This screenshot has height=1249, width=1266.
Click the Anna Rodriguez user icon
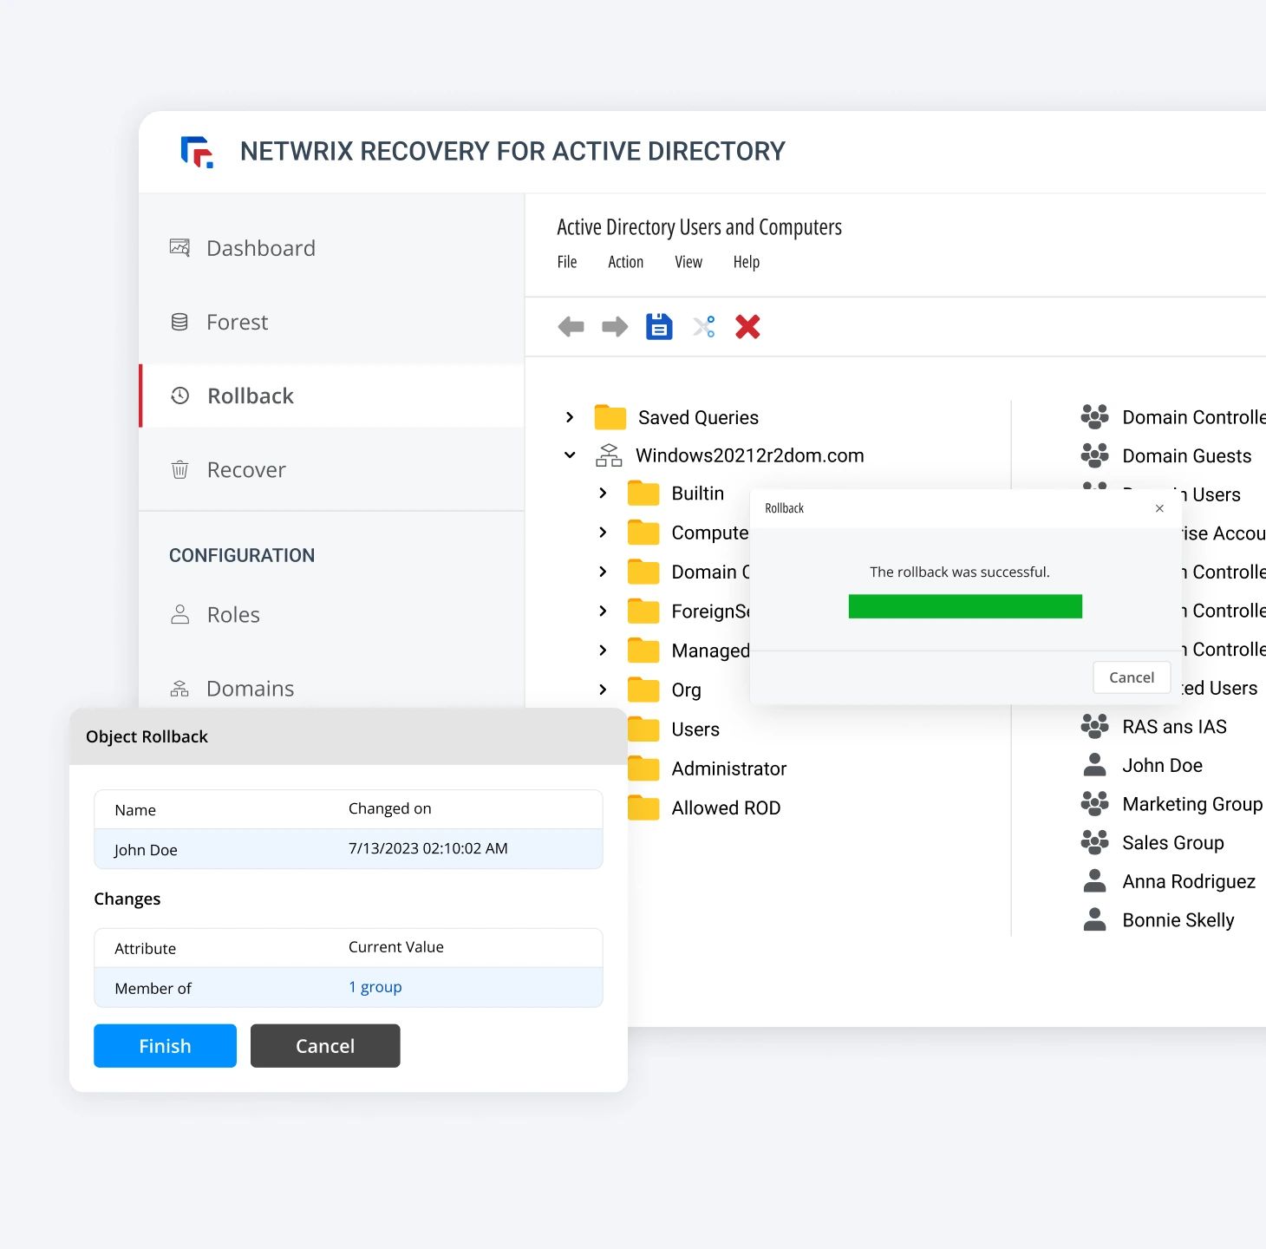click(x=1095, y=881)
